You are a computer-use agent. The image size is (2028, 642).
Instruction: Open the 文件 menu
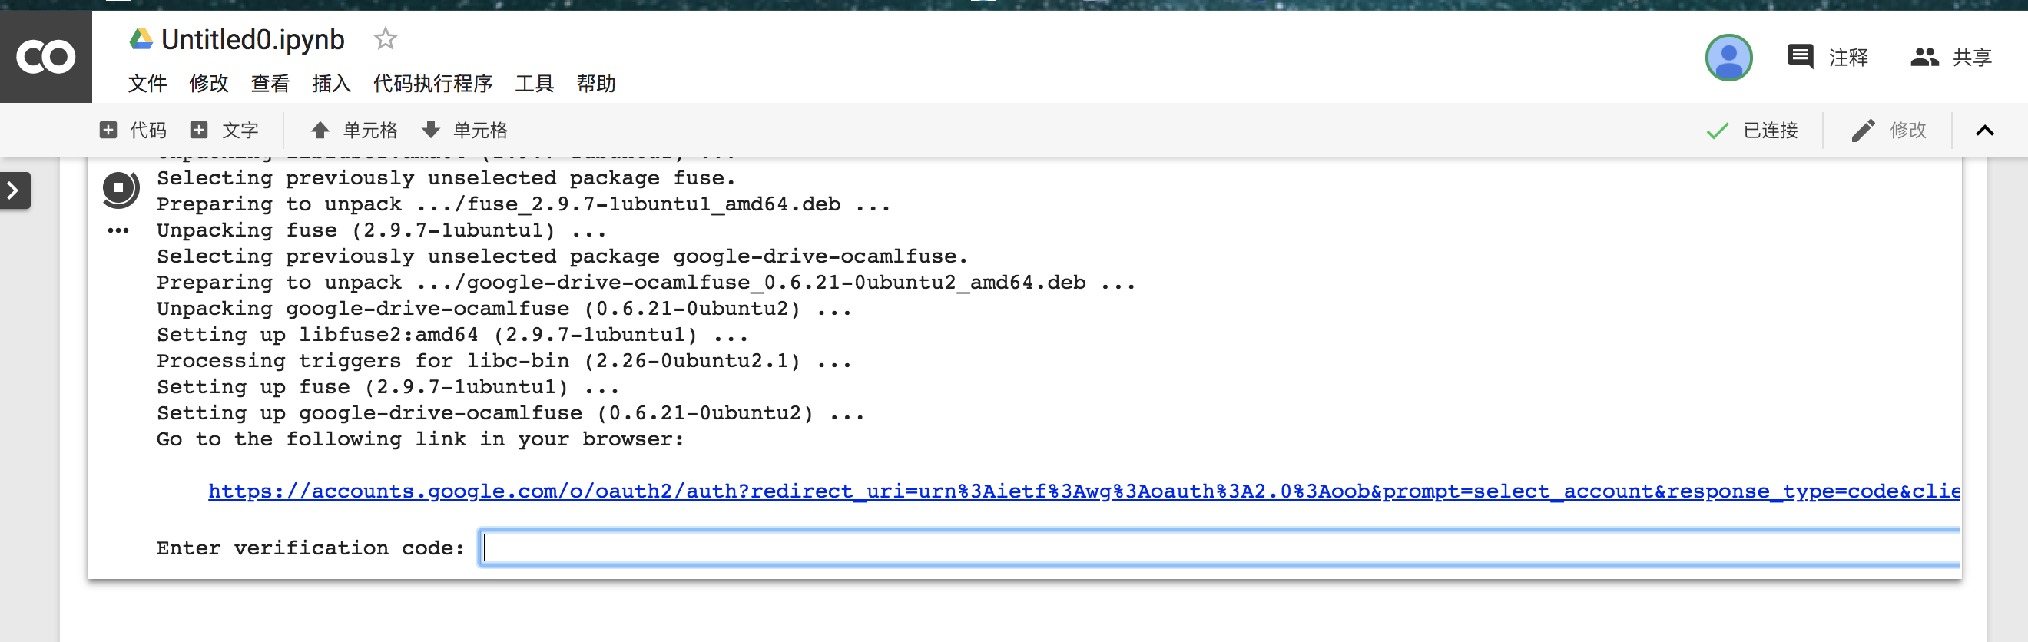point(147,84)
